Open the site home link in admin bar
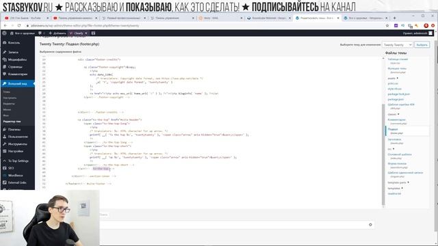This screenshot has height=246, width=438. click(x=23, y=33)
